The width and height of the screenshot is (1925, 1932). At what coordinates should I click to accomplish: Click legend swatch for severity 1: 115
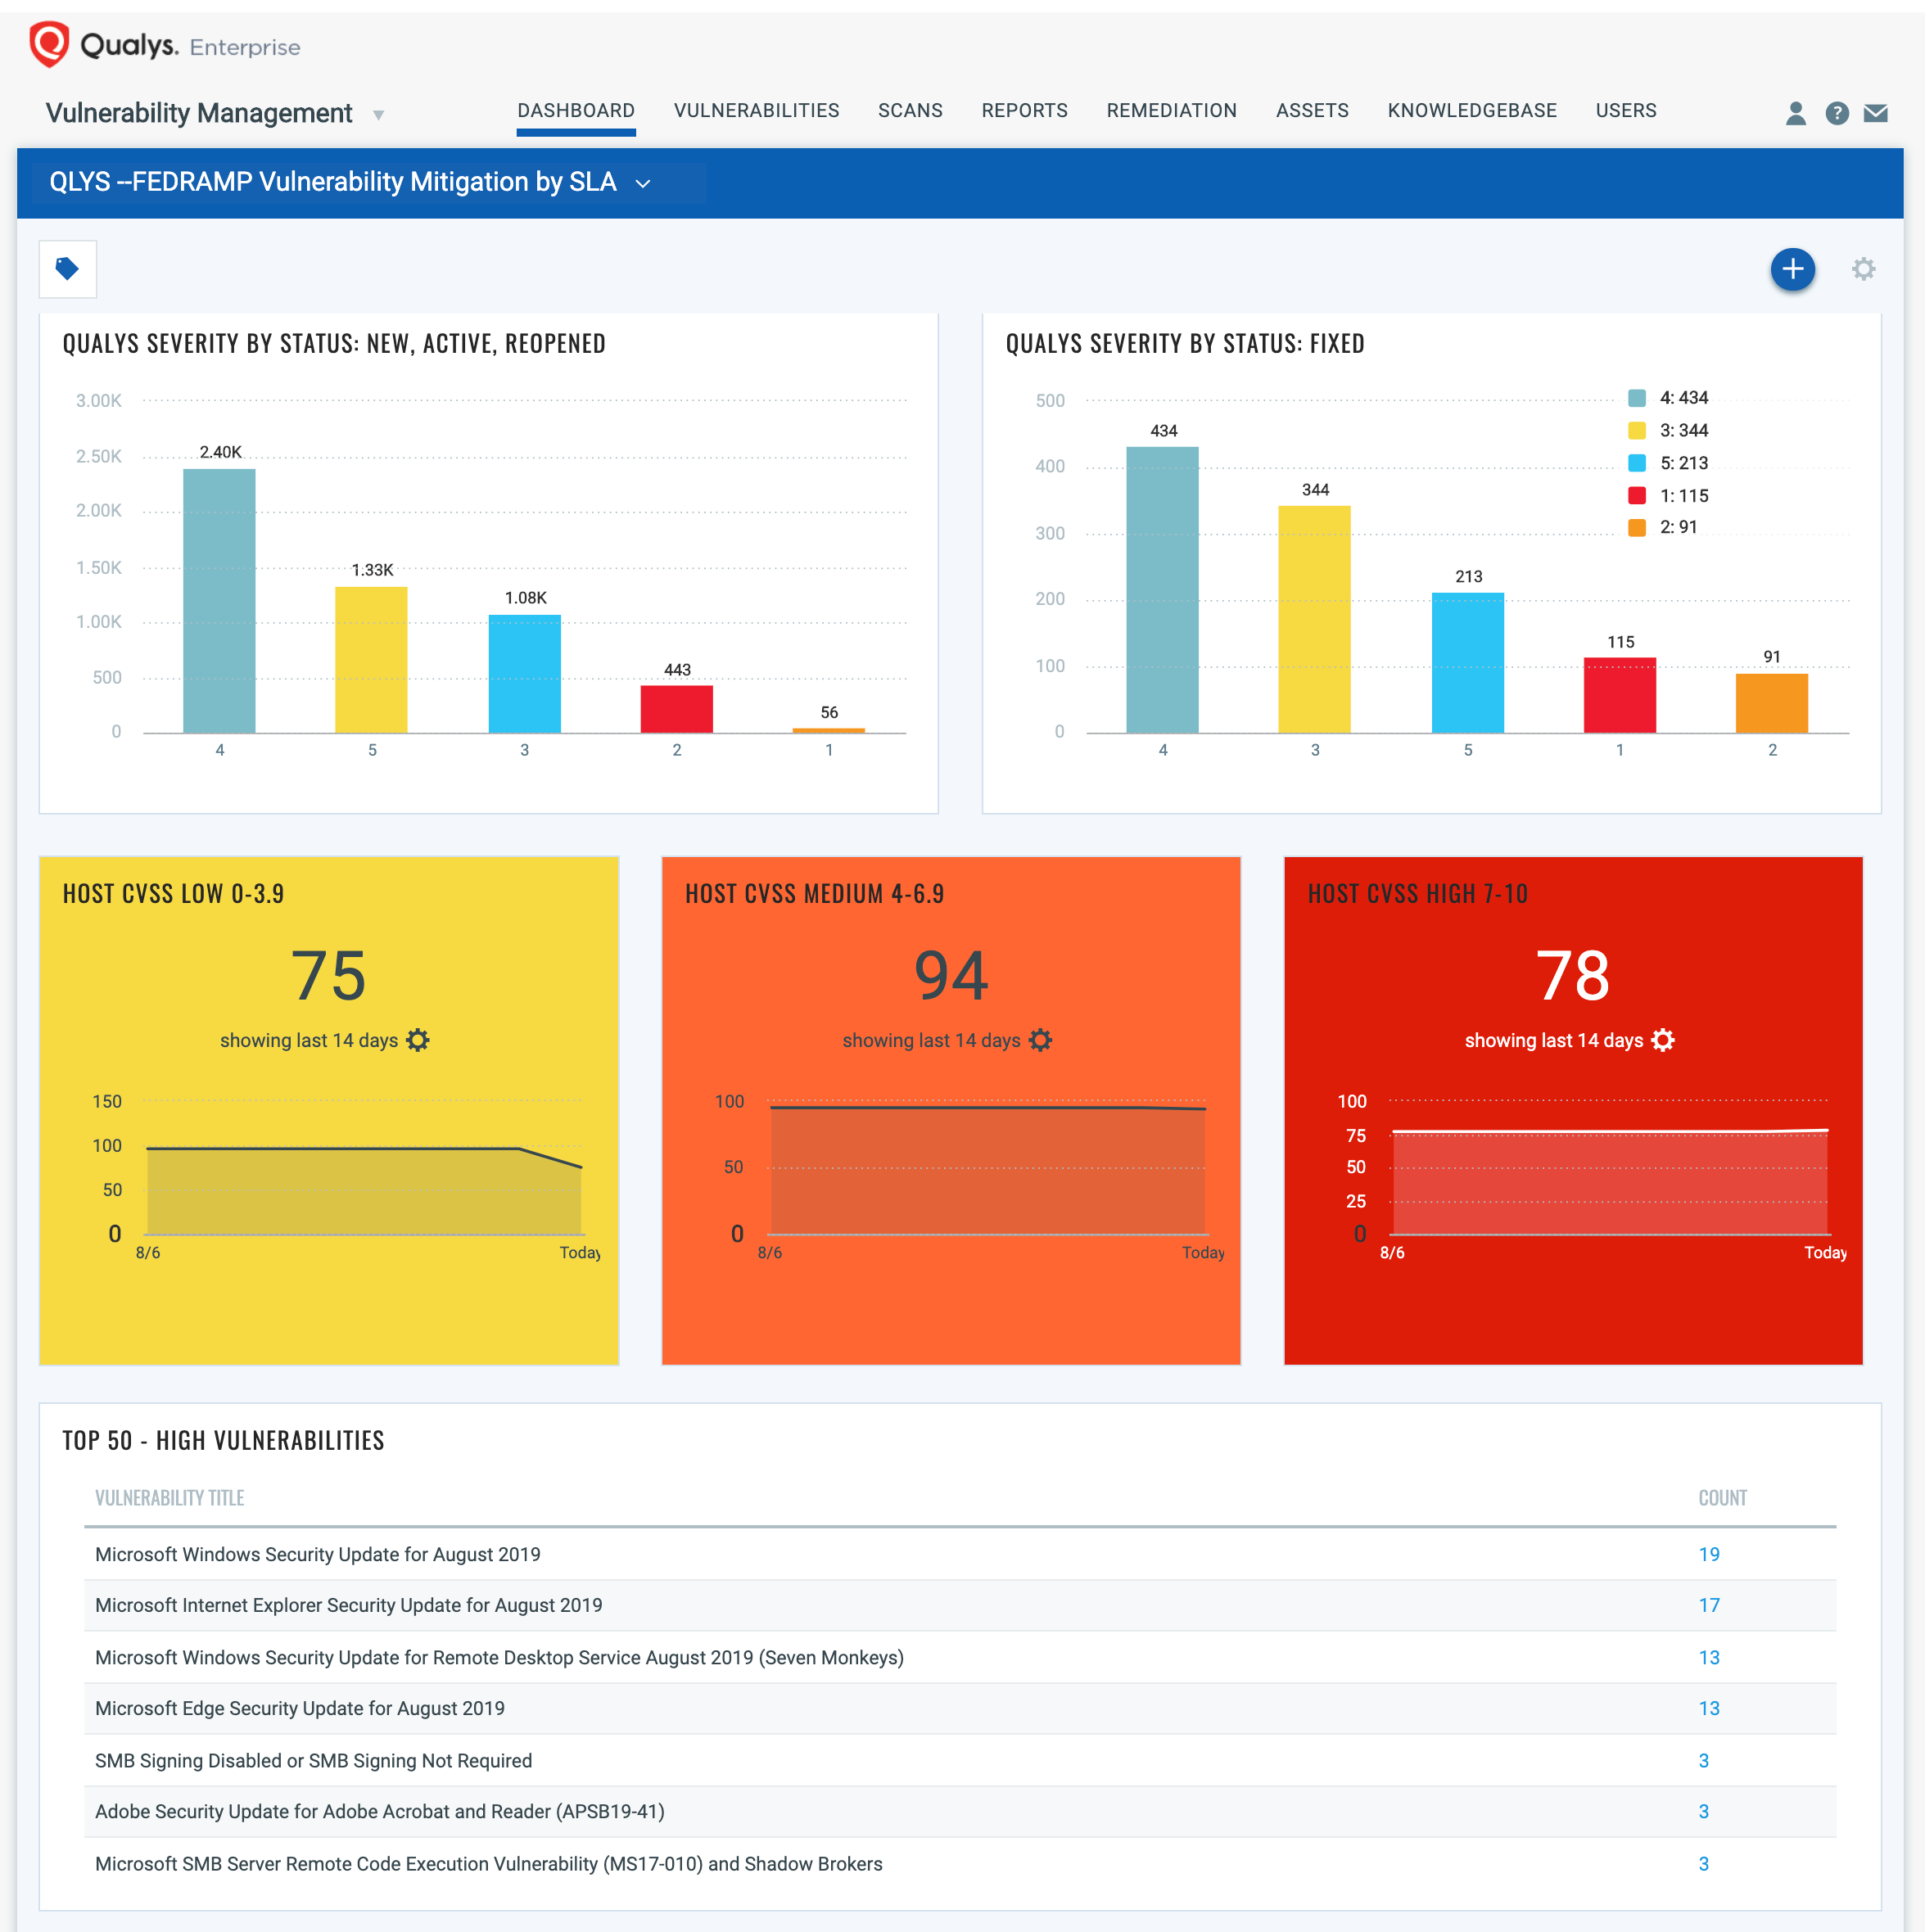(x=1637, y=495)
